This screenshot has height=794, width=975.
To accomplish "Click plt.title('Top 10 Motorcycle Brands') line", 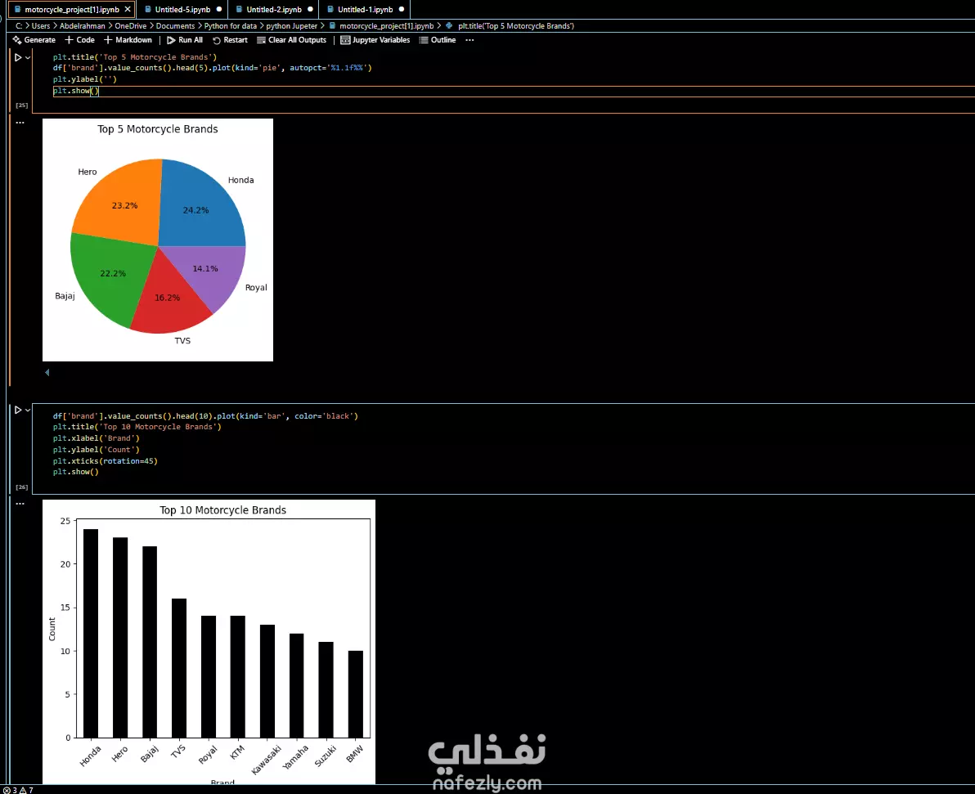I will (137, 427).
